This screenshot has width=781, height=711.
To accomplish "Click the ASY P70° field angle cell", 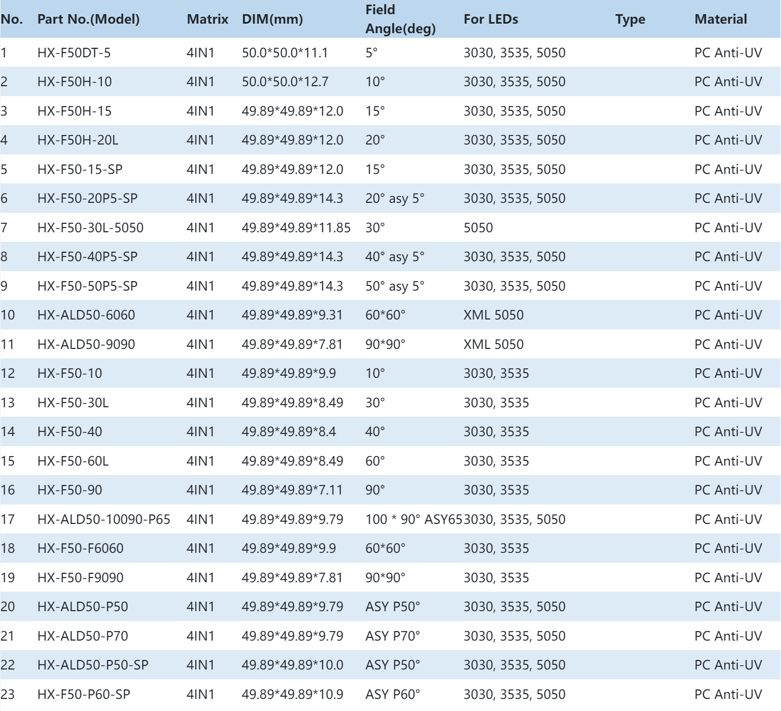I will (x=392, y=636).
